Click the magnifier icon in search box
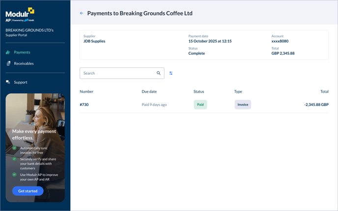The width and height of the screenshot is (338, 211). click(x=158, y=73)
